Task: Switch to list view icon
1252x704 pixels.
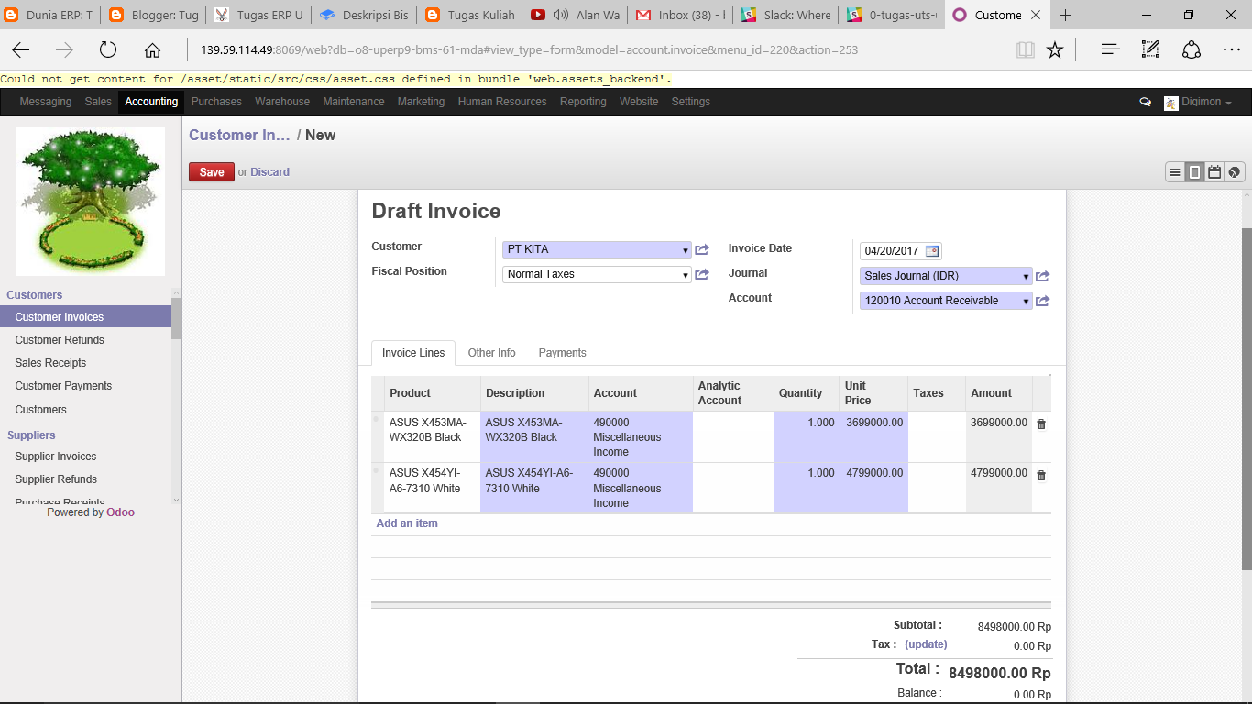Action: [x=1175, y=172]
